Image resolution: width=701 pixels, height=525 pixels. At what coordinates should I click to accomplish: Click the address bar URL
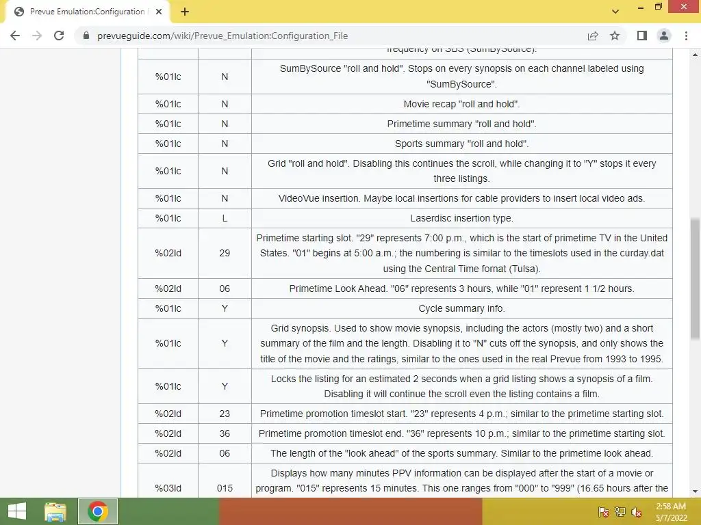[222, 36]
